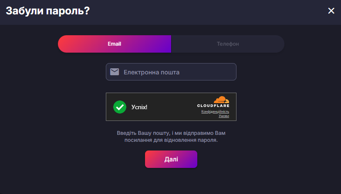Select the Телефон tab

[228, 44]
